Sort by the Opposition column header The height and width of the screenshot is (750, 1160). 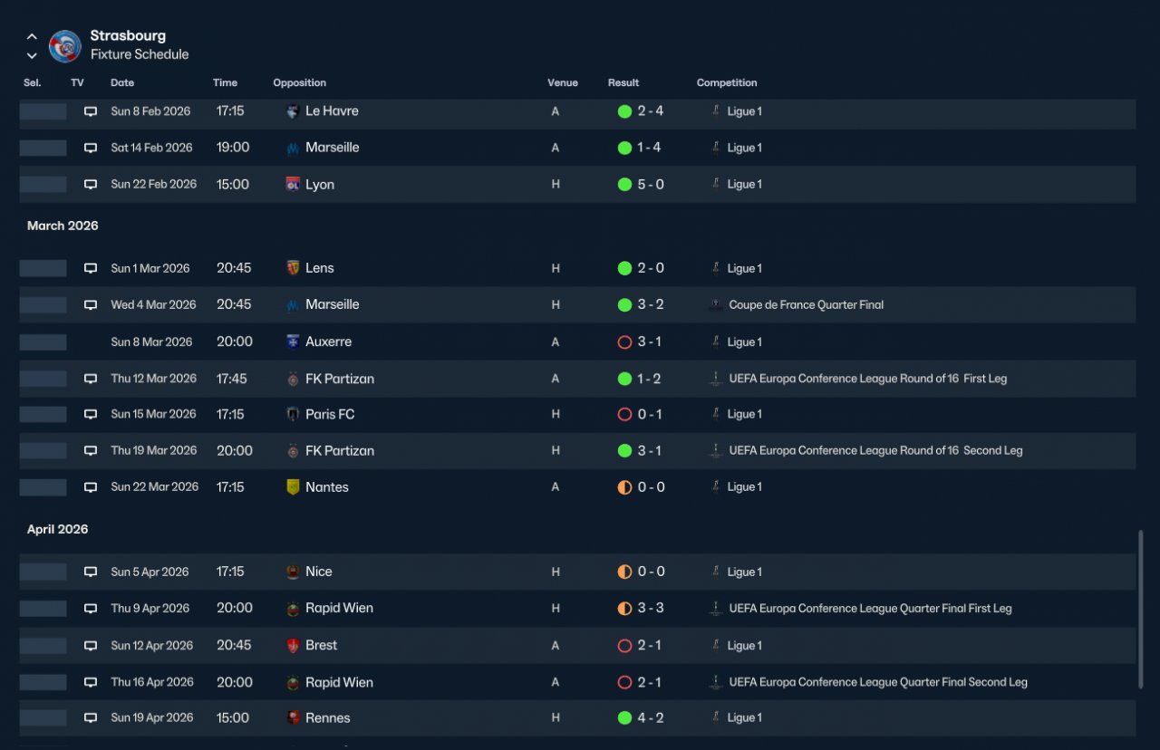pos(300,82)
